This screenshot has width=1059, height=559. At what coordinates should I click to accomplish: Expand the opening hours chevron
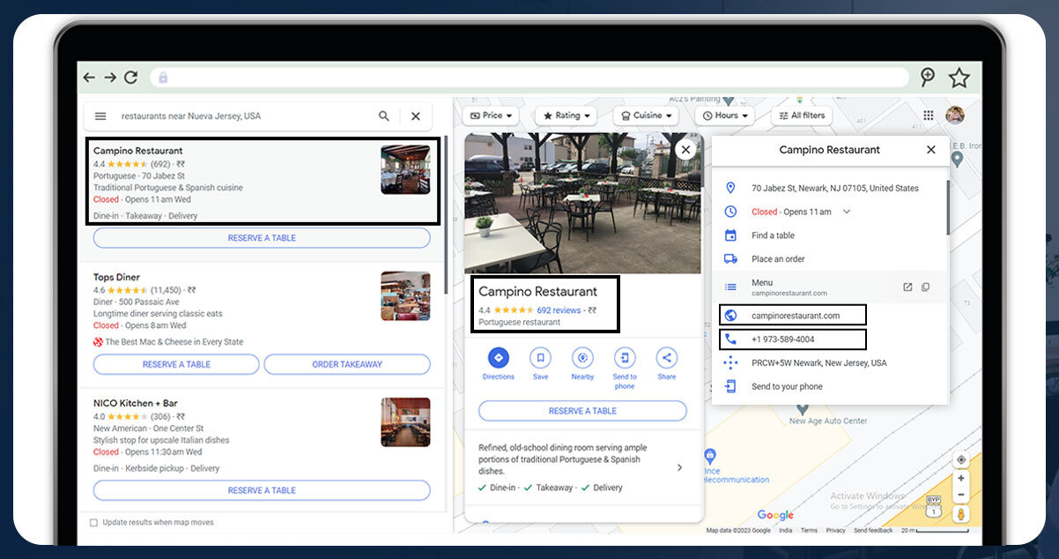847,212
